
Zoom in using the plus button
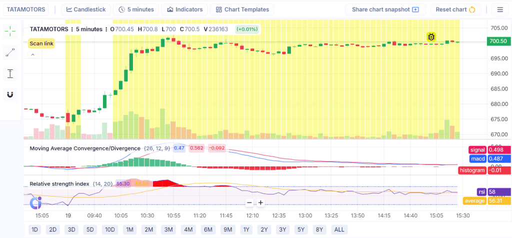coord(260,202)
